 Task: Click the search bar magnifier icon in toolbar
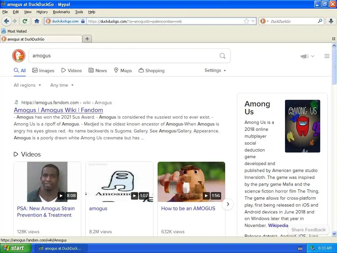(x=320, y=21)
